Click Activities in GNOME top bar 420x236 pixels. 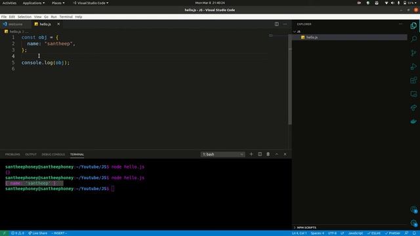[x=9, y=3]
